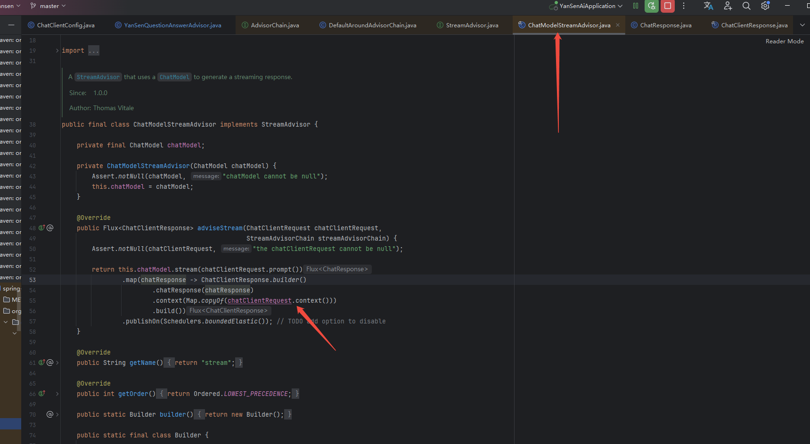Toggle Reader Mode for this file
The width and height of the screenshot is (810, 444).
click(785, 41)
